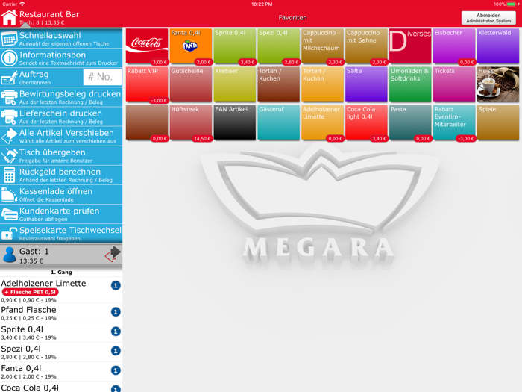This screenshot has height=392, width=522.
Task: Apply Rabatt Eventim-Mitarbeiter tile
Action: pos(454,122)
